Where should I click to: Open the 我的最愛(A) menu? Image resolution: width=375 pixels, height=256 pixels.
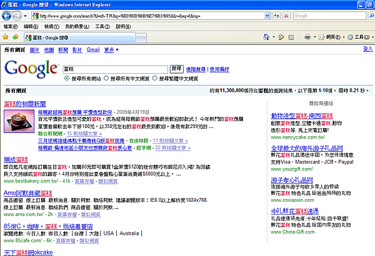[x=77, y=26]
